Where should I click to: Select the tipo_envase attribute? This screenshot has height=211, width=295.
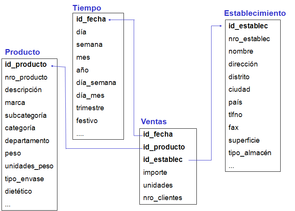(x=24, y=179)
